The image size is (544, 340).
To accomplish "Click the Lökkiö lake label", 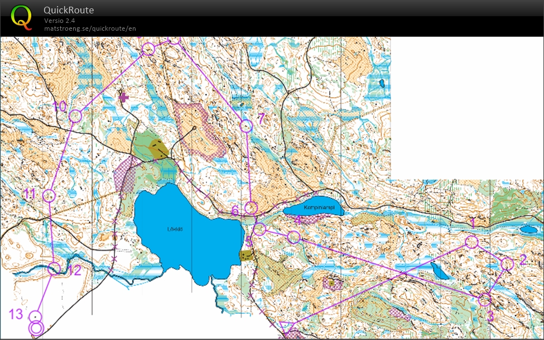I will click(x=175, y=229).
